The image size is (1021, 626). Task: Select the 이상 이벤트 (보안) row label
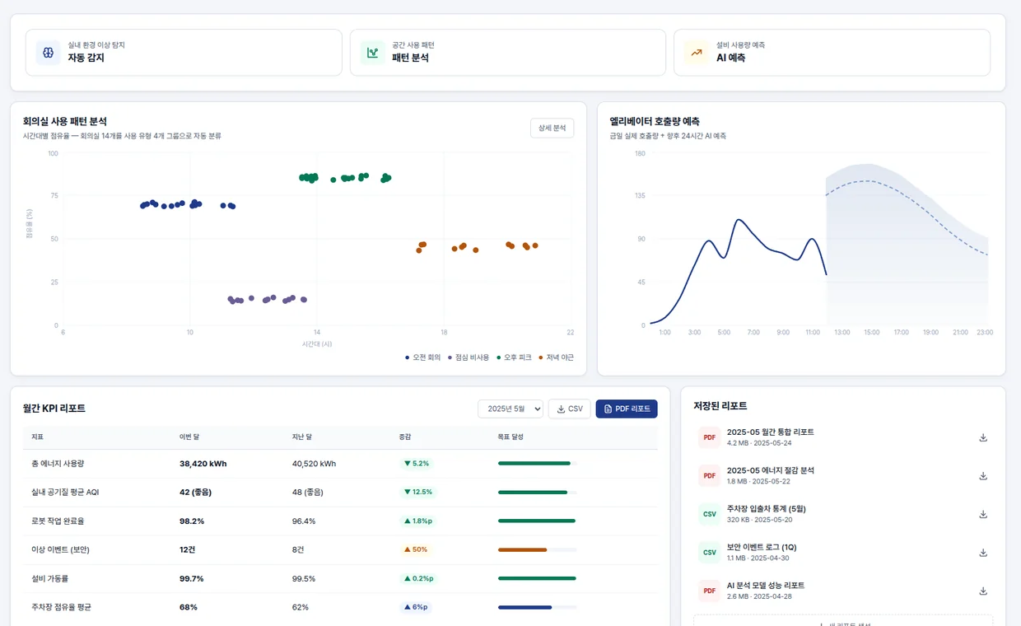[60, 549]
